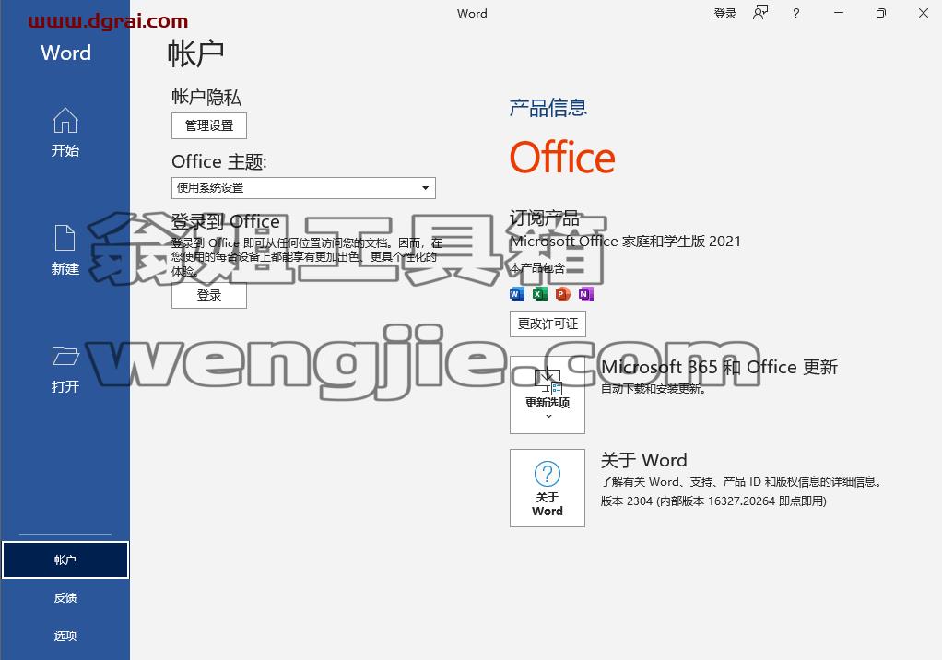This screenshot has height=660, width=942.
Task: Click the 帐户隐私 heading
Action: (x=206, y=97)
